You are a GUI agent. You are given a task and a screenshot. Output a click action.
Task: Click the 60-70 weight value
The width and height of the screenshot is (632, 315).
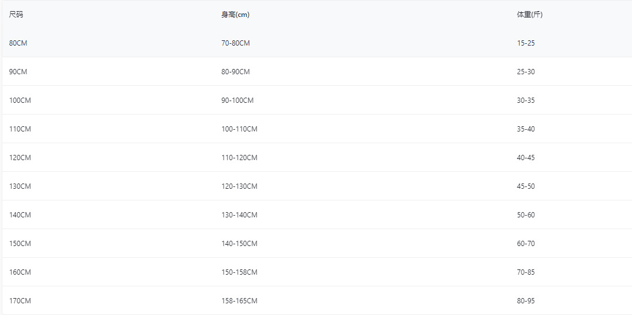point(525,244)
